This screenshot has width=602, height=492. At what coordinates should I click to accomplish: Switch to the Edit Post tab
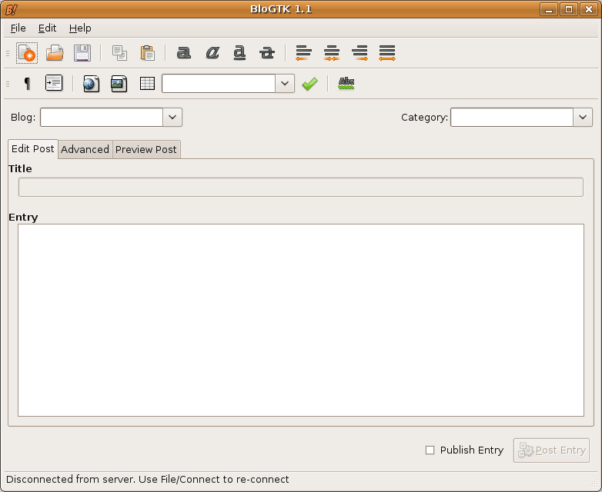click(x=32, y=149)
